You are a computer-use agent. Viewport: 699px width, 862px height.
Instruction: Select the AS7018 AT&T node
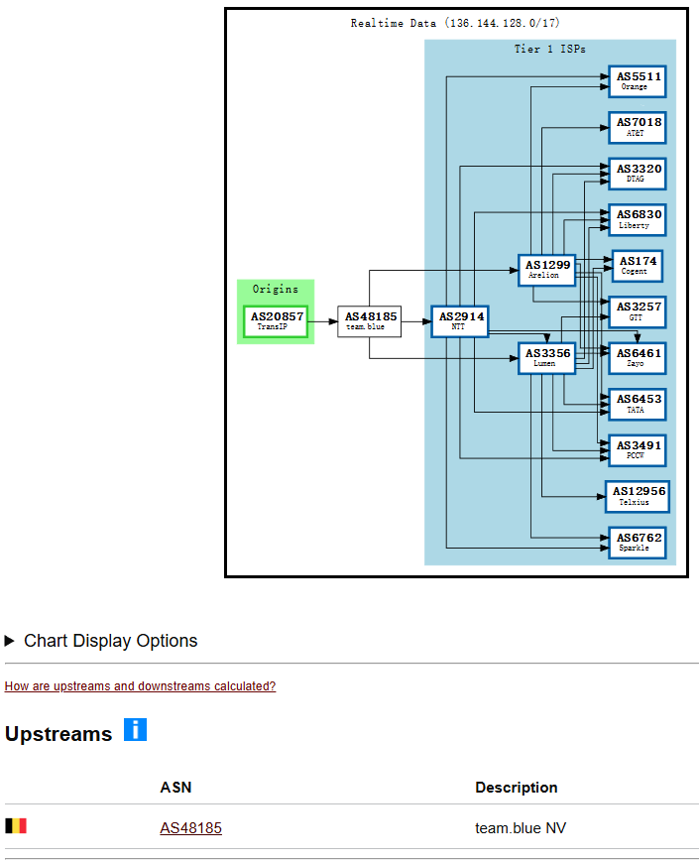(x=637, y=128)
